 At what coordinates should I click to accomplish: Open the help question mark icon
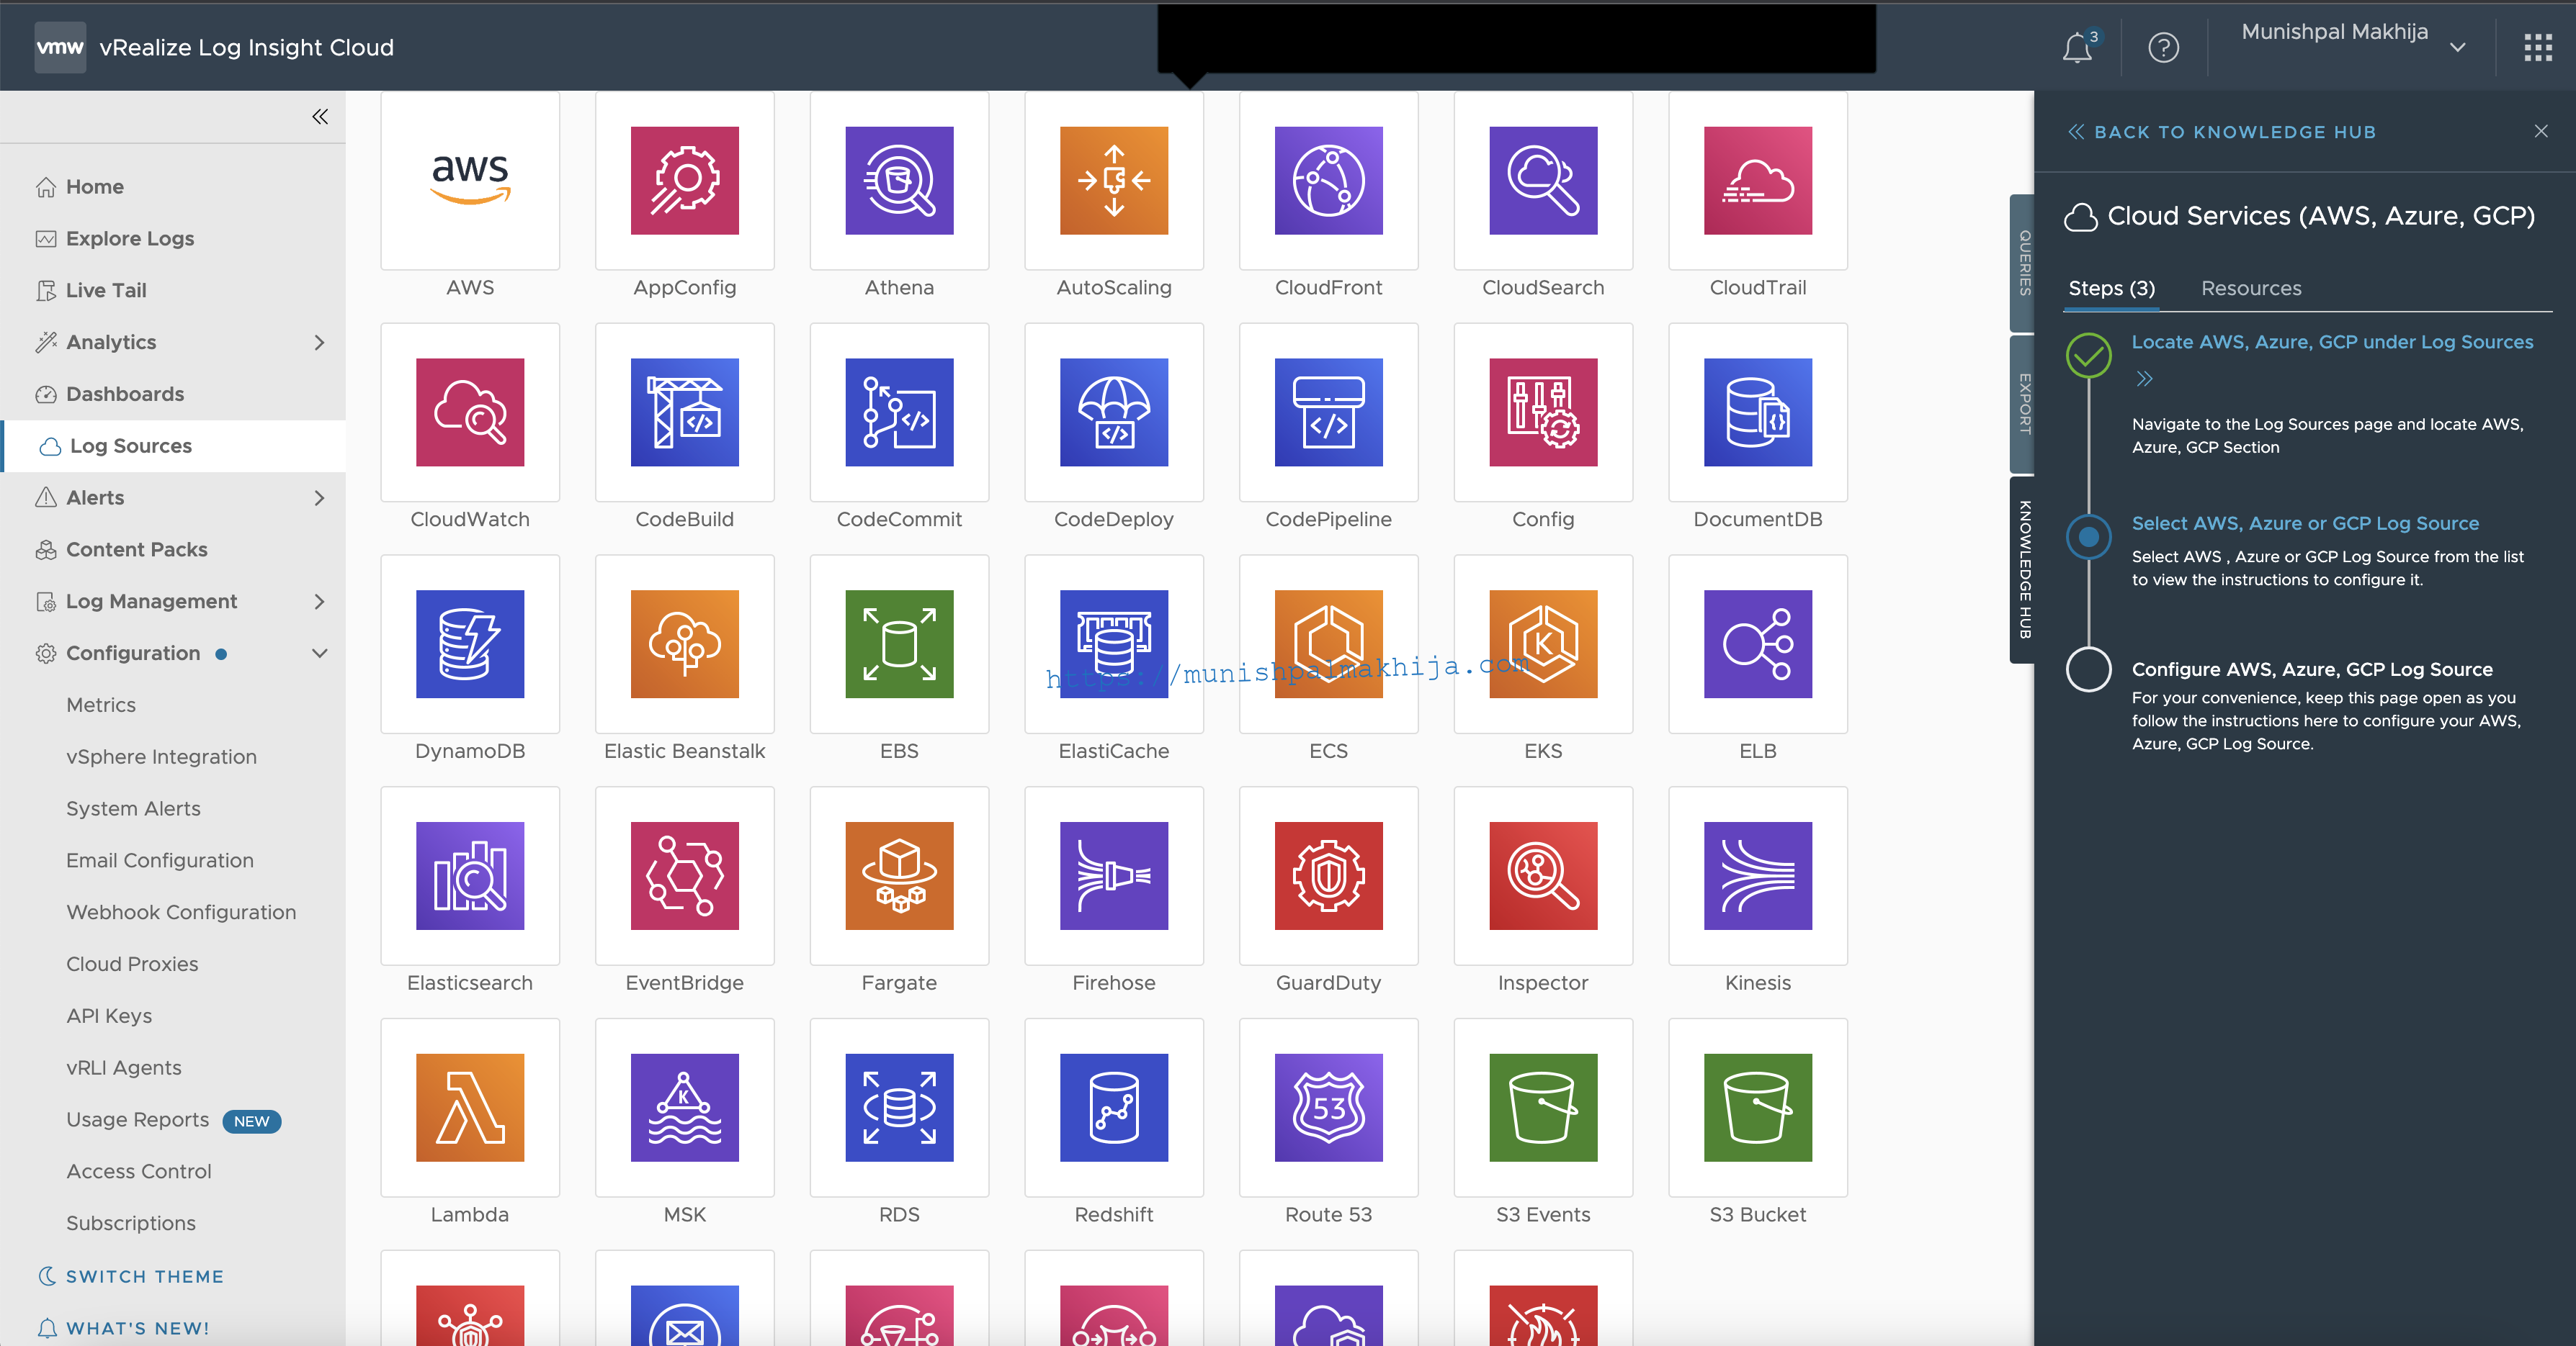tap(2163, 47)
